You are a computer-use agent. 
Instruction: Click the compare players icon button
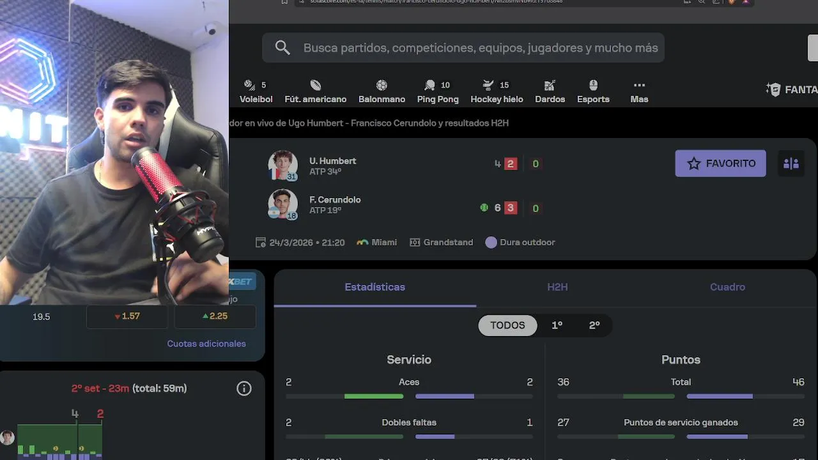tap(791, 164)
